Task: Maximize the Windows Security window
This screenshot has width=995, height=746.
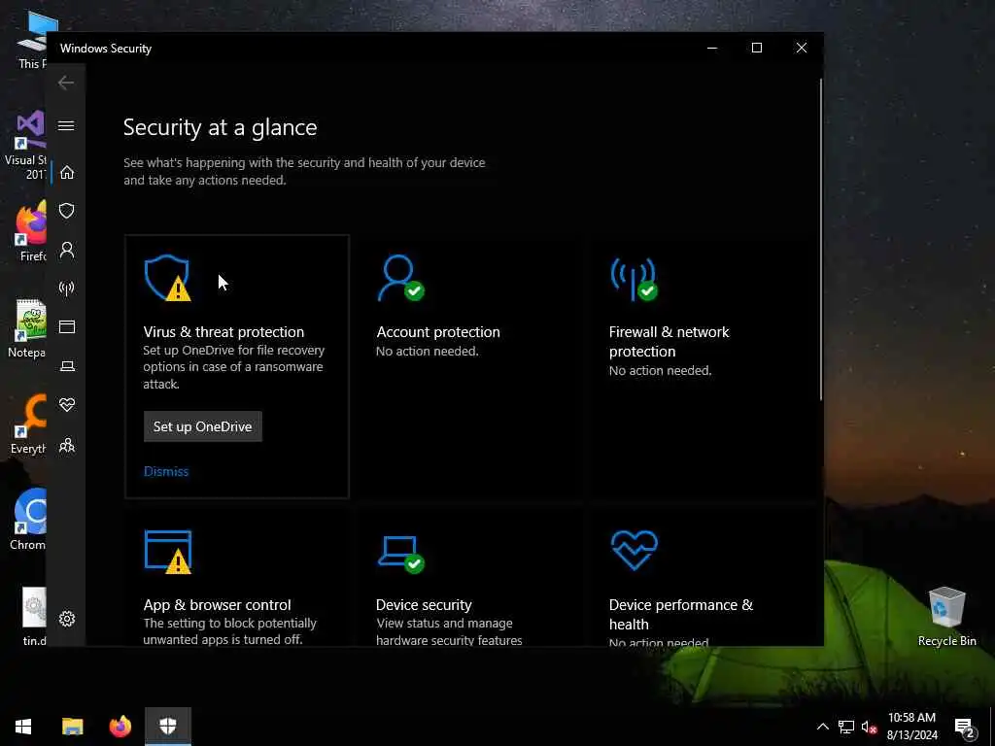Action: (x=756, y=49)
